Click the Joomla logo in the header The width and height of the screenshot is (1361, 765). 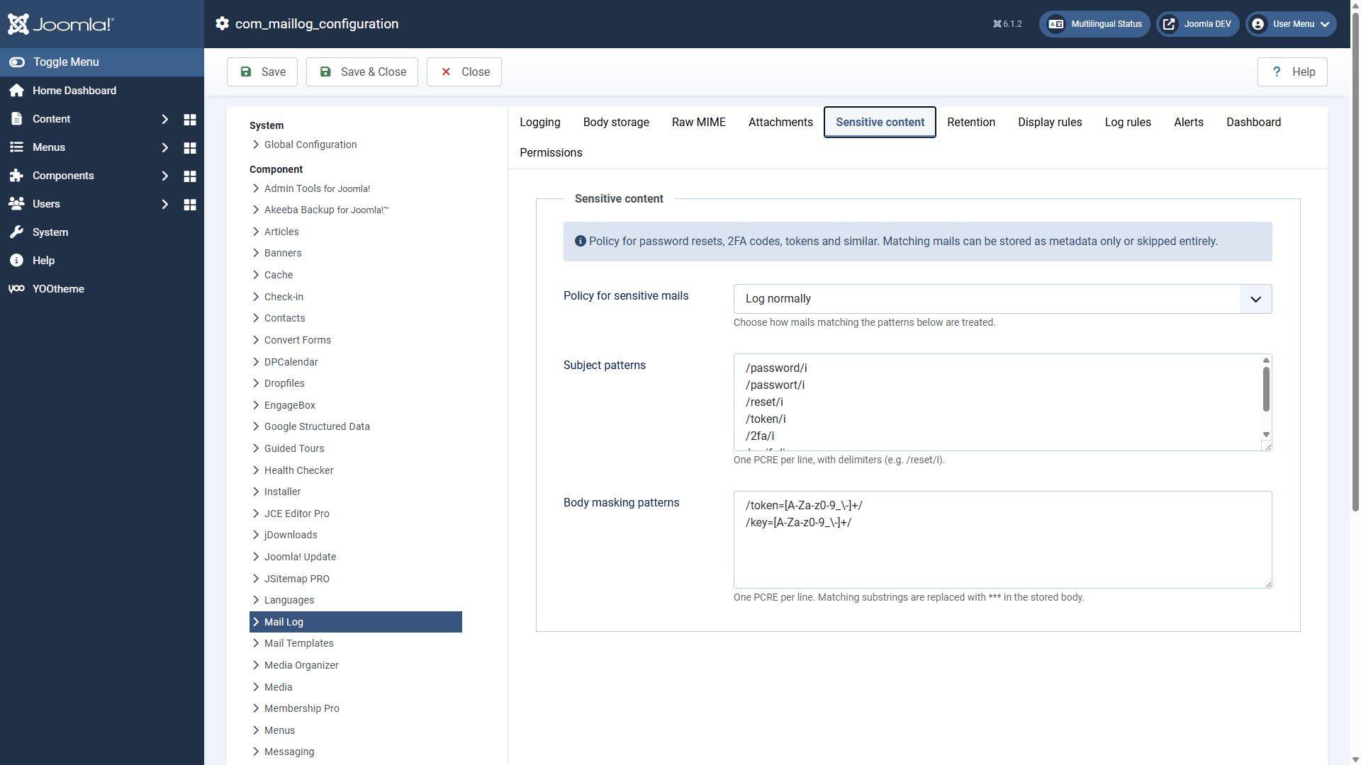pyautogui.click(x=60, y=24)
